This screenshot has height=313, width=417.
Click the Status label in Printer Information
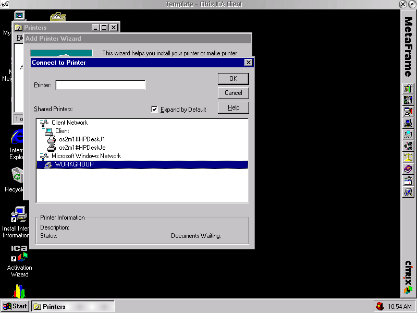coord(48,236)
